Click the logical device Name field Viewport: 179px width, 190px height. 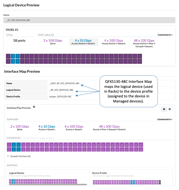(89, 20)
